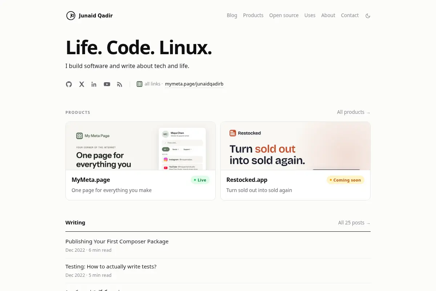The image size is (436, 291).
Task: Open post Publishing Your First Composer Package
Action: pos(117,242)
